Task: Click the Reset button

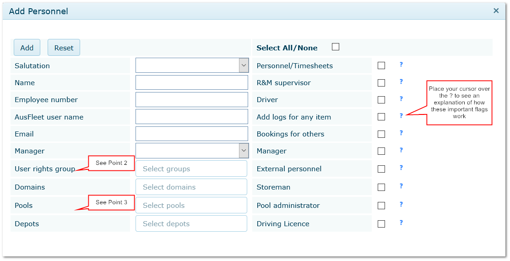Action: click(64, 48)
